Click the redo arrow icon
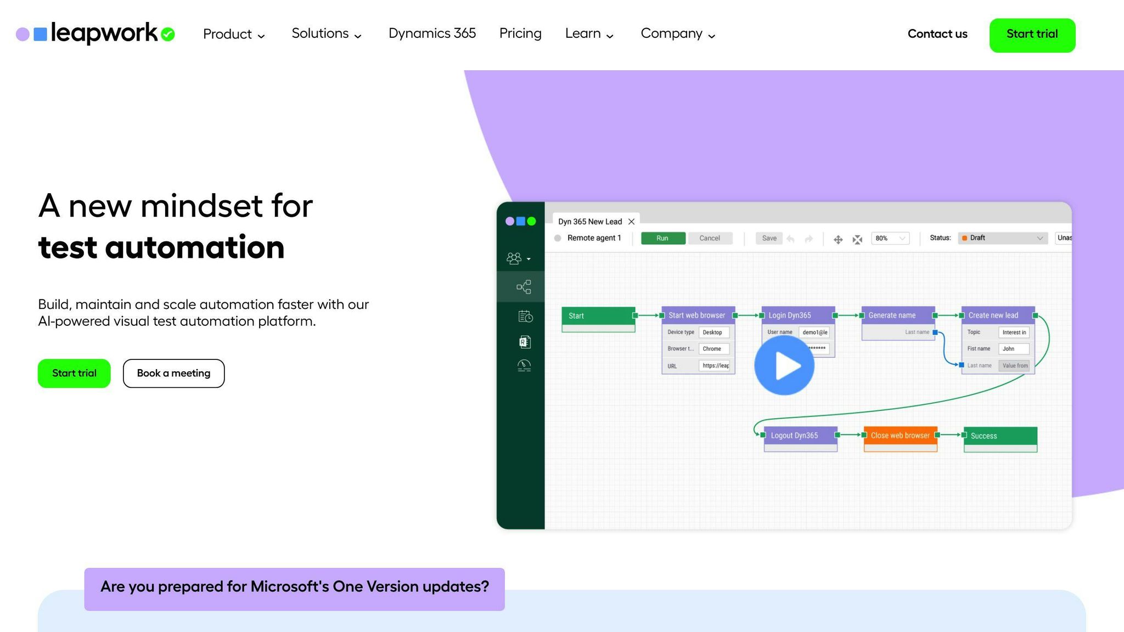 (808, 239)
